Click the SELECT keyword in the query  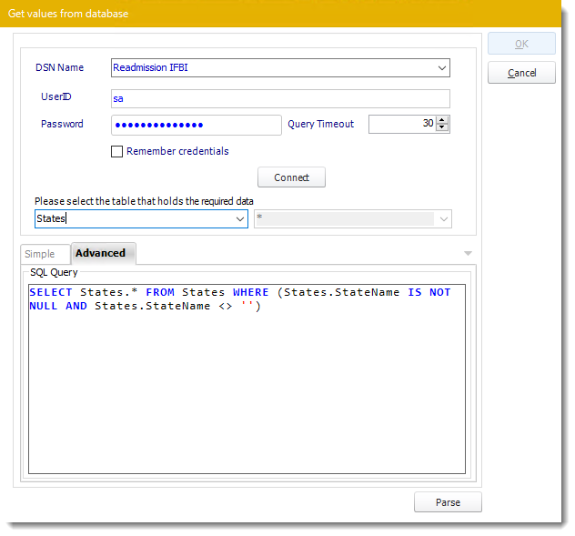(x=51, y=292)
